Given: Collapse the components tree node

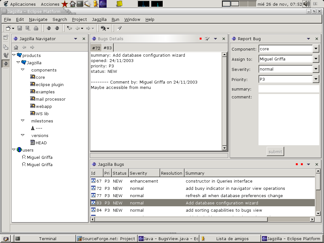Looking at the screenshot, I should point(23,70).
